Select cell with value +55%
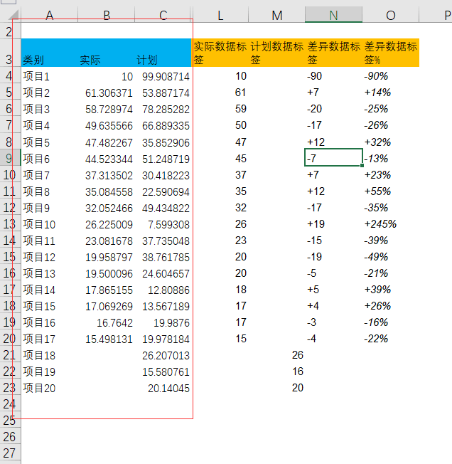The width and height of the screenshot is (452, 464). pyautogui.click(x=391, y=191)
